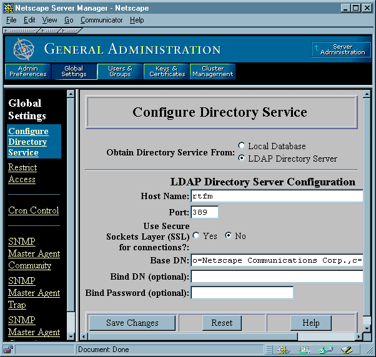The height and width of the screenshot is (357, 376).
Task: Select No for SSL connections
Action: coord(229,235)
